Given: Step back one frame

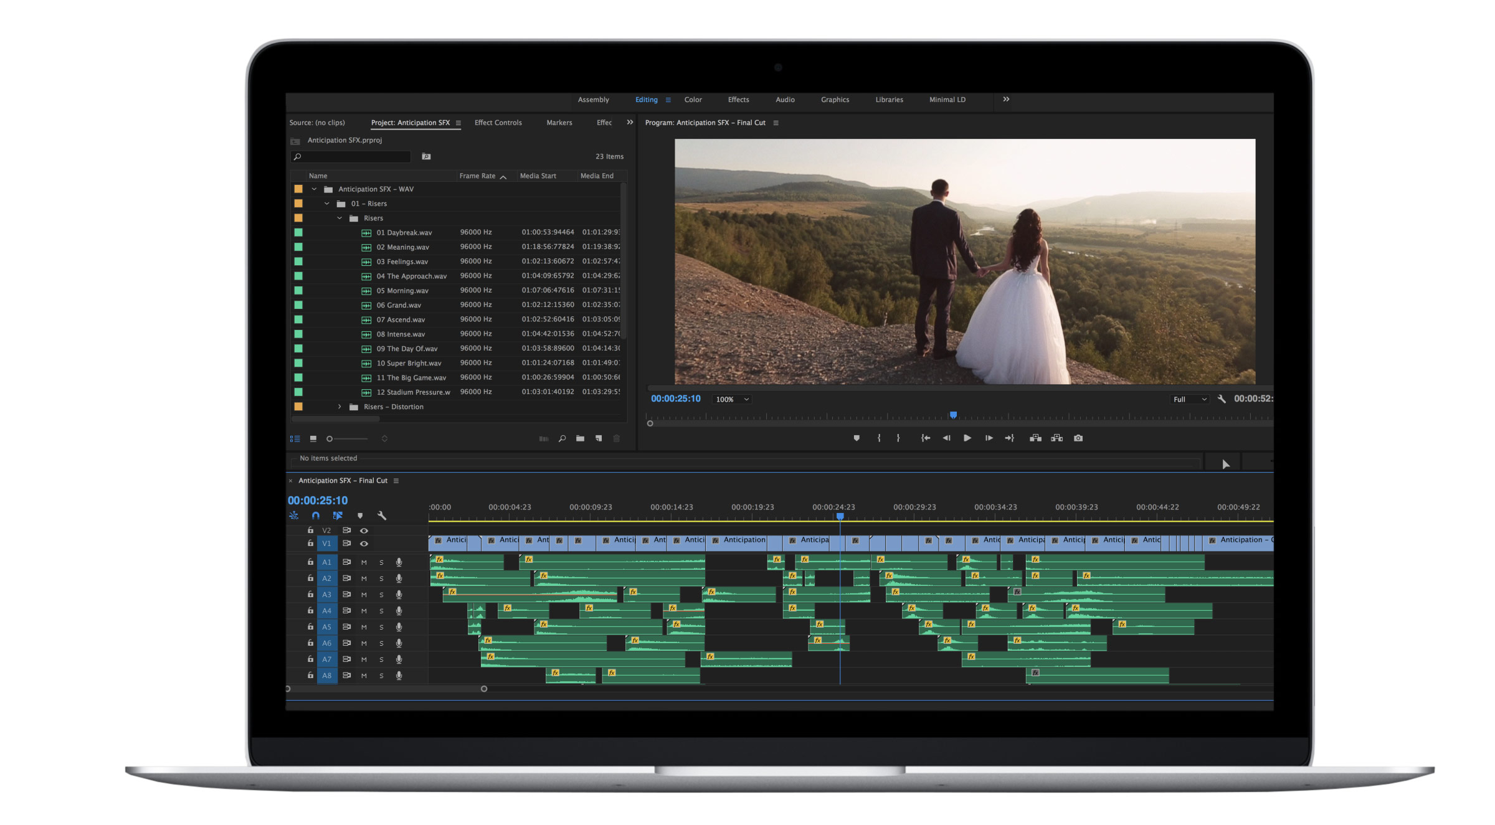Looking at the screenshot, I should coord(946,438).
